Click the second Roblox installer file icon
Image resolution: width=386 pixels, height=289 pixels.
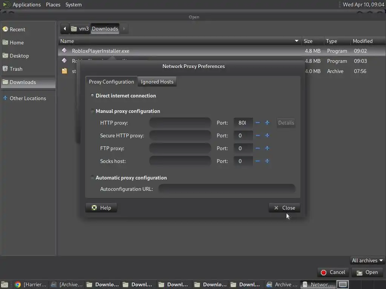(64, 61)
